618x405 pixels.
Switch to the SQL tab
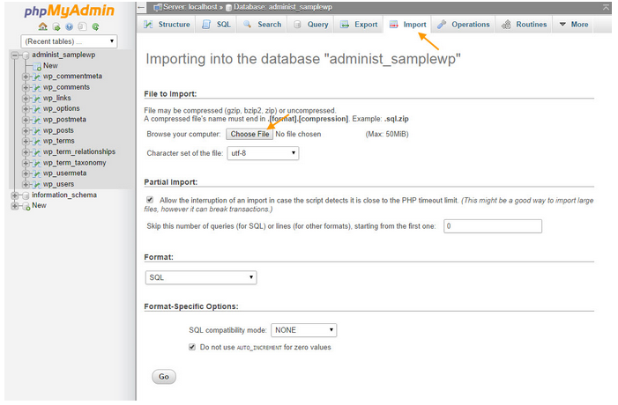pos(216,25)
